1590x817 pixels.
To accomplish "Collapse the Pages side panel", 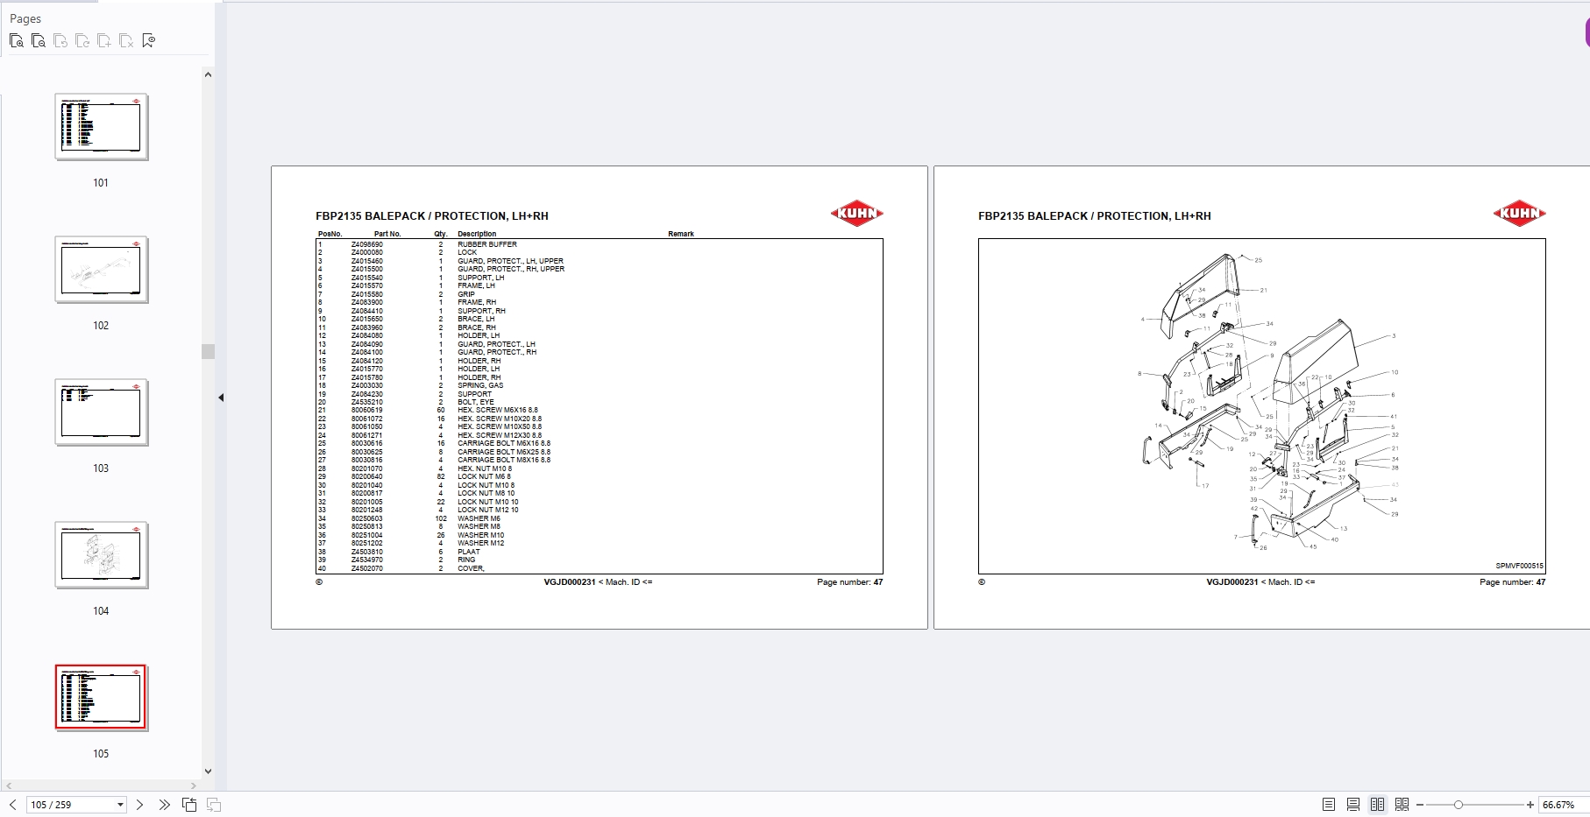I will [221, 398].
